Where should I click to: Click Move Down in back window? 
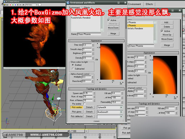pos(167,39)
